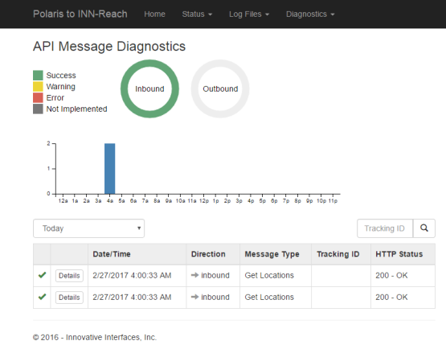This screenshot has width=446, height=345.
Task: Select the Outbound donut chart
Action: point(220,88)
